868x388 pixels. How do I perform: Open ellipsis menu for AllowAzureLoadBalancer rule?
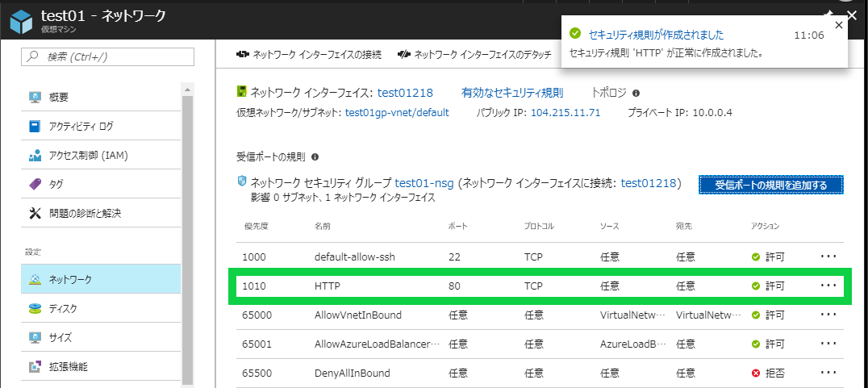click(828, 343)
